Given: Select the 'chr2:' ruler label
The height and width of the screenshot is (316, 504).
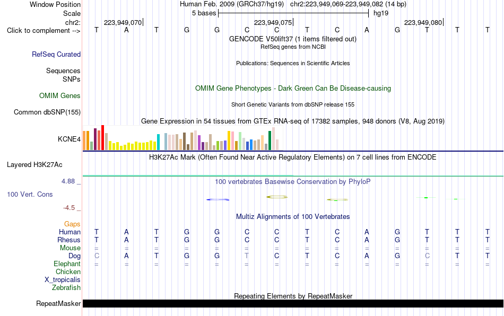Looking at the screenshot, I should coord(73,22).
